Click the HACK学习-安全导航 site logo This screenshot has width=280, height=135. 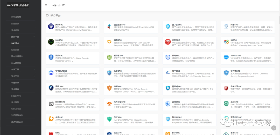click(x=18, y=5)
